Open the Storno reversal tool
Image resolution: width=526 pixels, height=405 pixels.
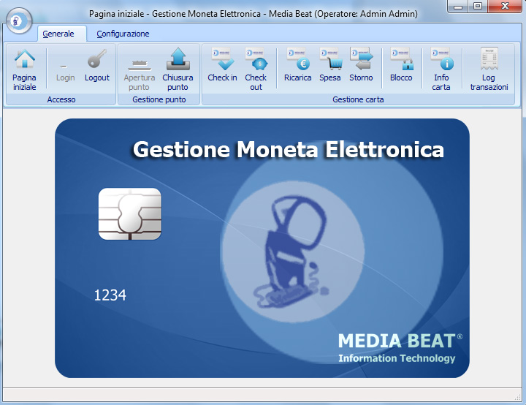tap(361, 65)
